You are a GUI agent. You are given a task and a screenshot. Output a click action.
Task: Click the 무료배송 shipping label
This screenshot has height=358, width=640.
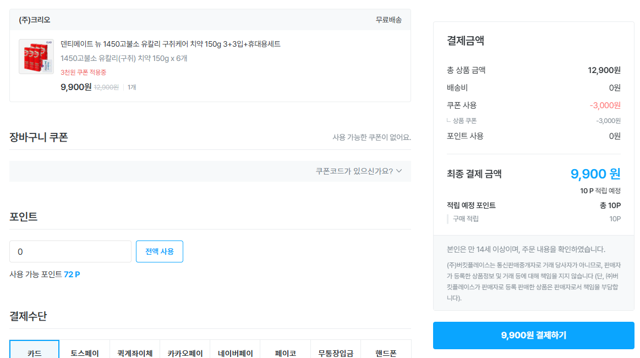tap(389, 20)
